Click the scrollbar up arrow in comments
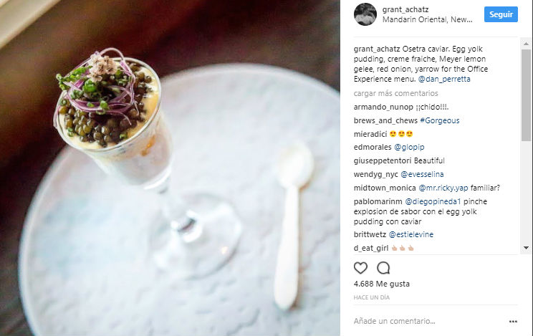 pos(527,44)
